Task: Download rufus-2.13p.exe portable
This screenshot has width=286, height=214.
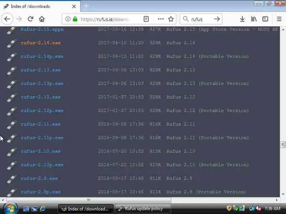Action: [x=42, y=83]
